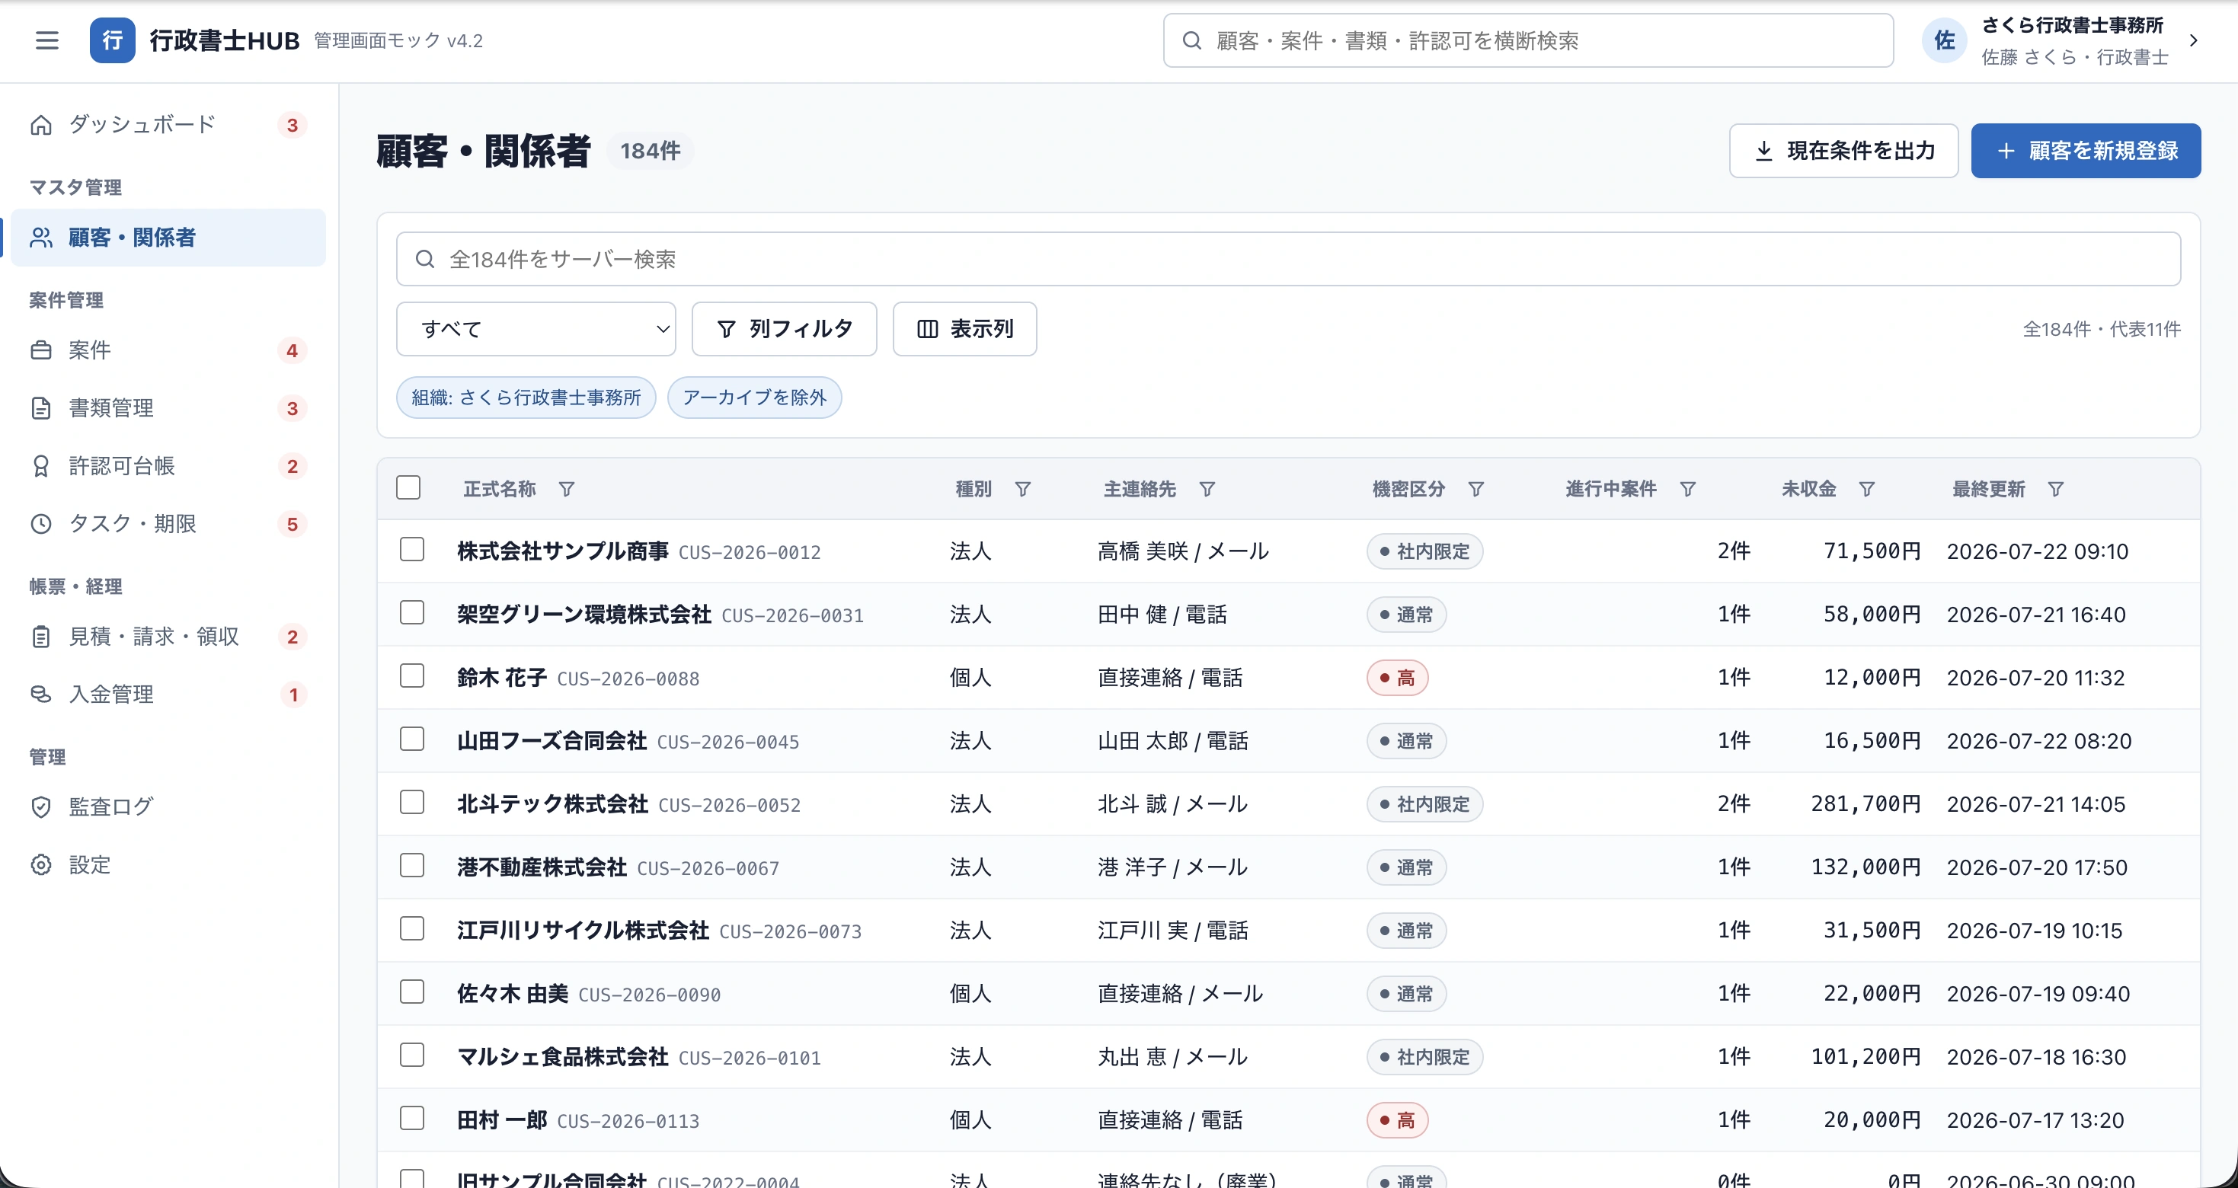The image size is (2238, 1188).
Task: Open 許認可台帳 in the sidebar
Action: coord(168,466)
